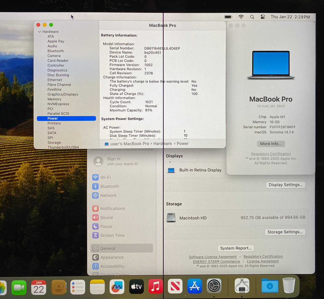The width and height of the screenshot is (324, 299).
Task: Select PCI in Hardware list
Action: 50,109
